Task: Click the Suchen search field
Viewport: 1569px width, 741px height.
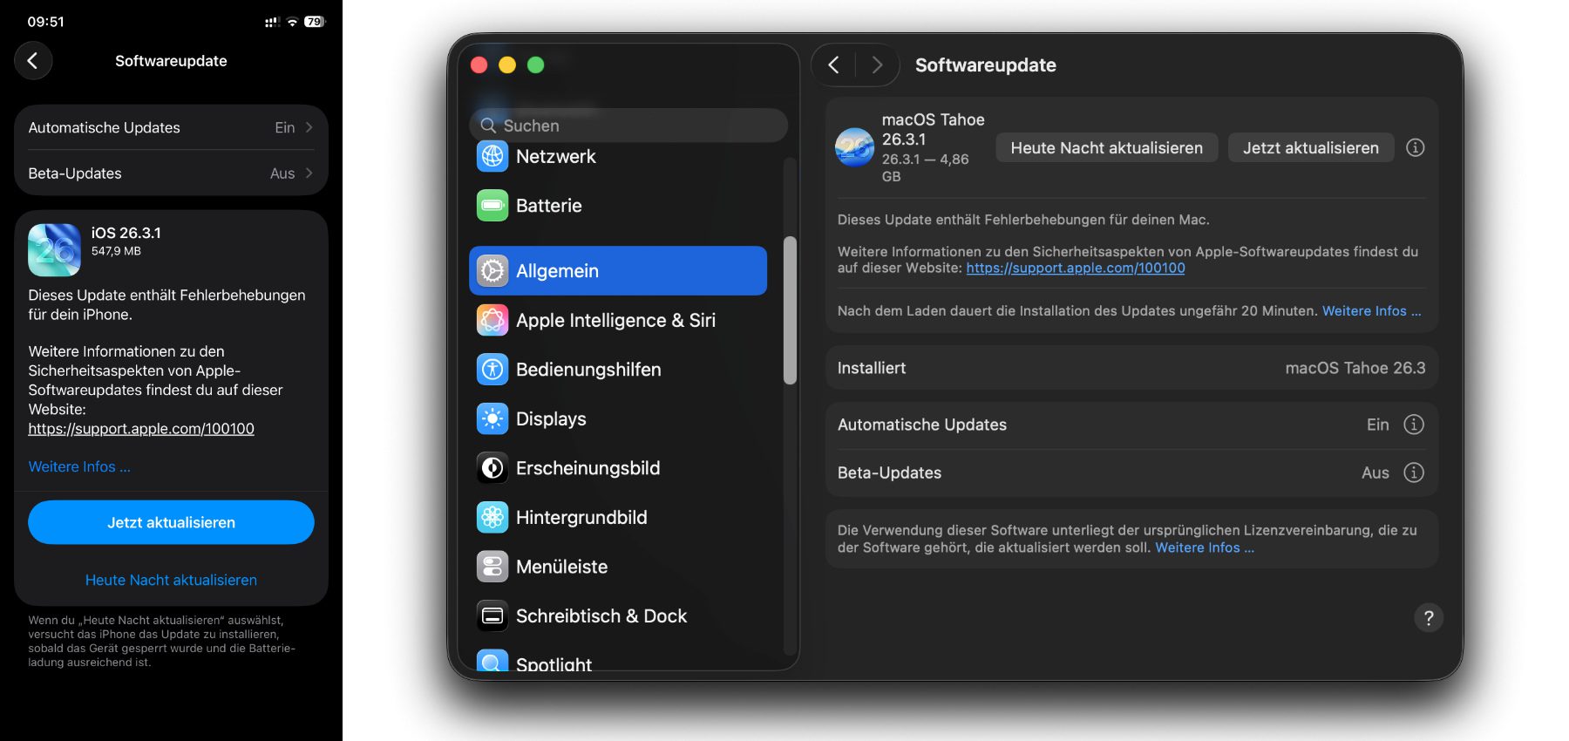Action: point(628,126)
